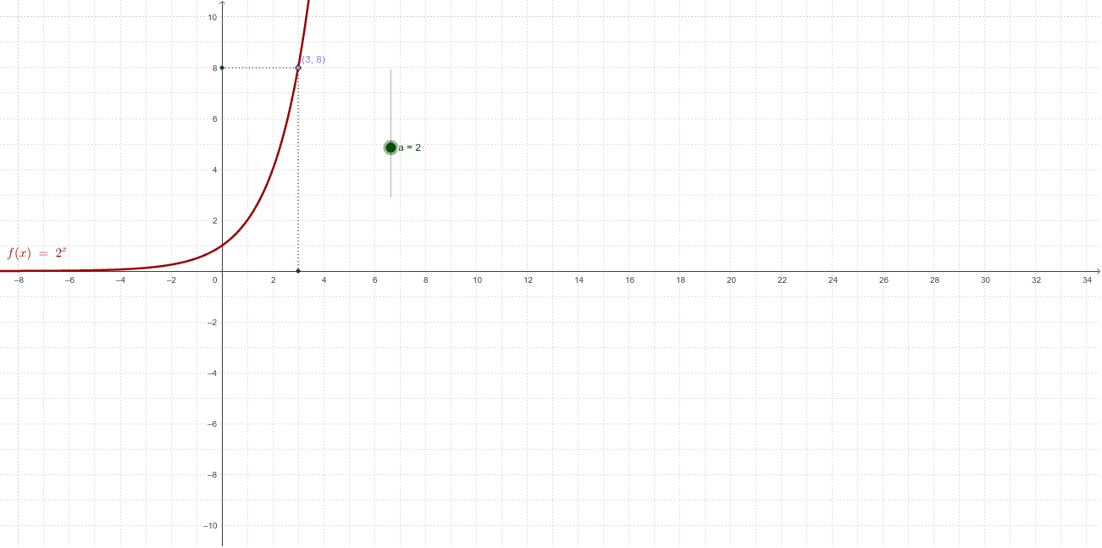Click the x-axis tick label 12
Screen dimensions: 1102x548
pos(528,280)
